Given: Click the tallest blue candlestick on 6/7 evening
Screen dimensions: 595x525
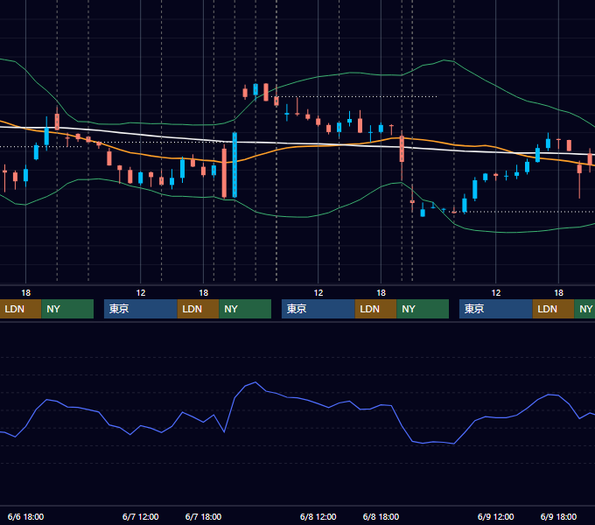Looking at the screenshot, I should pyautogui.click(x=234, y=165).
